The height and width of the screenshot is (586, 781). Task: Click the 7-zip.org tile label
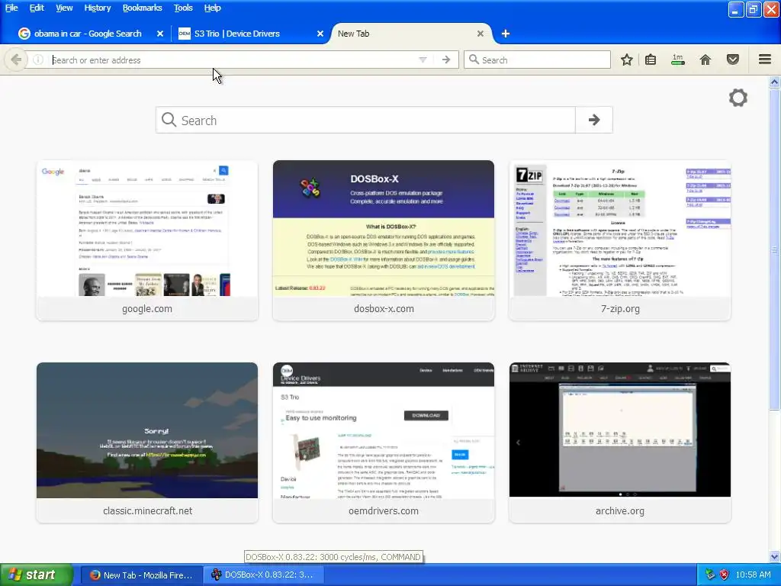pyautogui.click(x=620, y=308)
